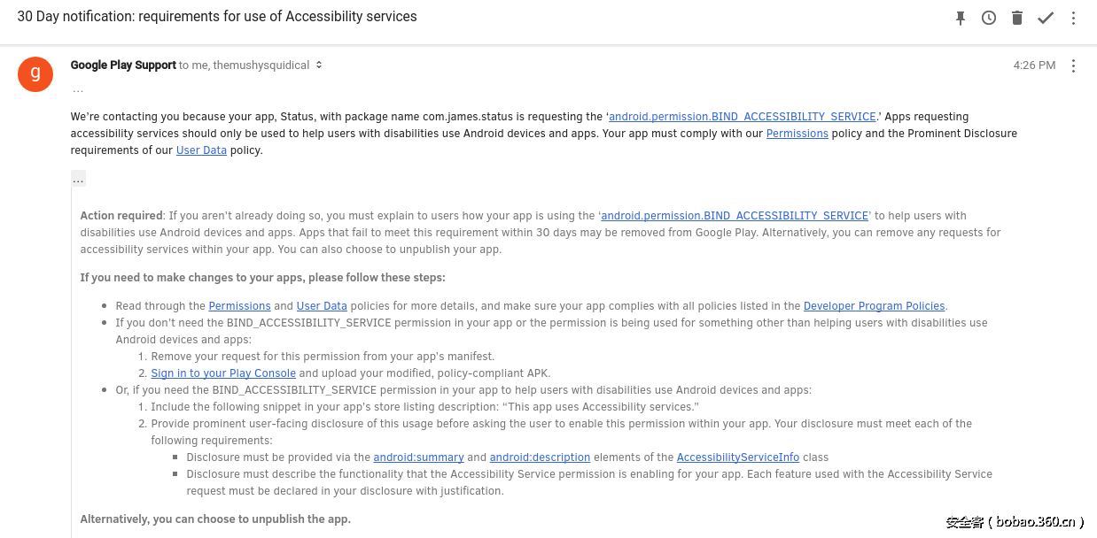Pin this email conversation
The width and height of the screenshot is (1097, 538).
click(x=961, y=18)
